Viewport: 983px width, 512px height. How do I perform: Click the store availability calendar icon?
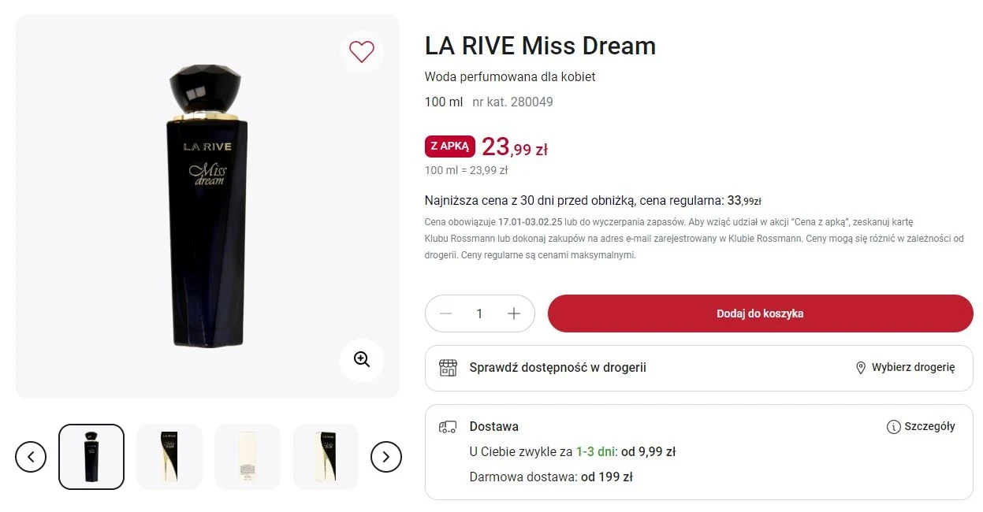pos(449,368)
